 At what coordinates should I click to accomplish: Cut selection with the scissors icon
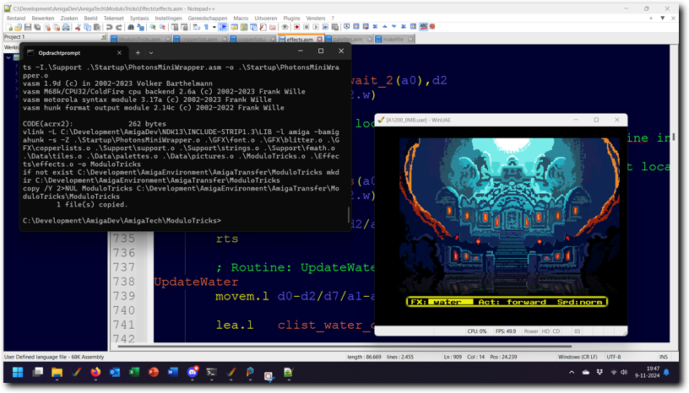(x=78, y=27)
